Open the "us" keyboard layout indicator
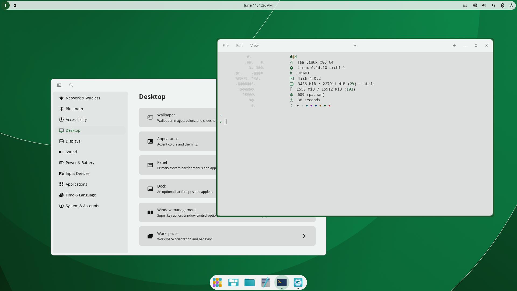Viewport: 517px width, 291px height. pyautogui.click(x=465, y=5)
